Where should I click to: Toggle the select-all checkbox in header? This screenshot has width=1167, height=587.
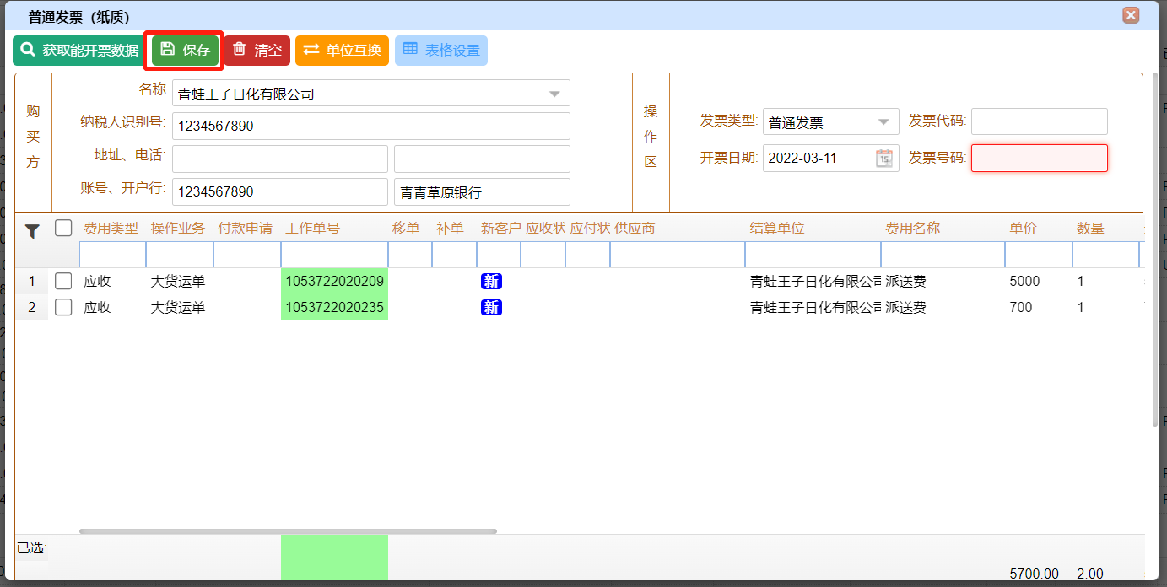(63, 228)
